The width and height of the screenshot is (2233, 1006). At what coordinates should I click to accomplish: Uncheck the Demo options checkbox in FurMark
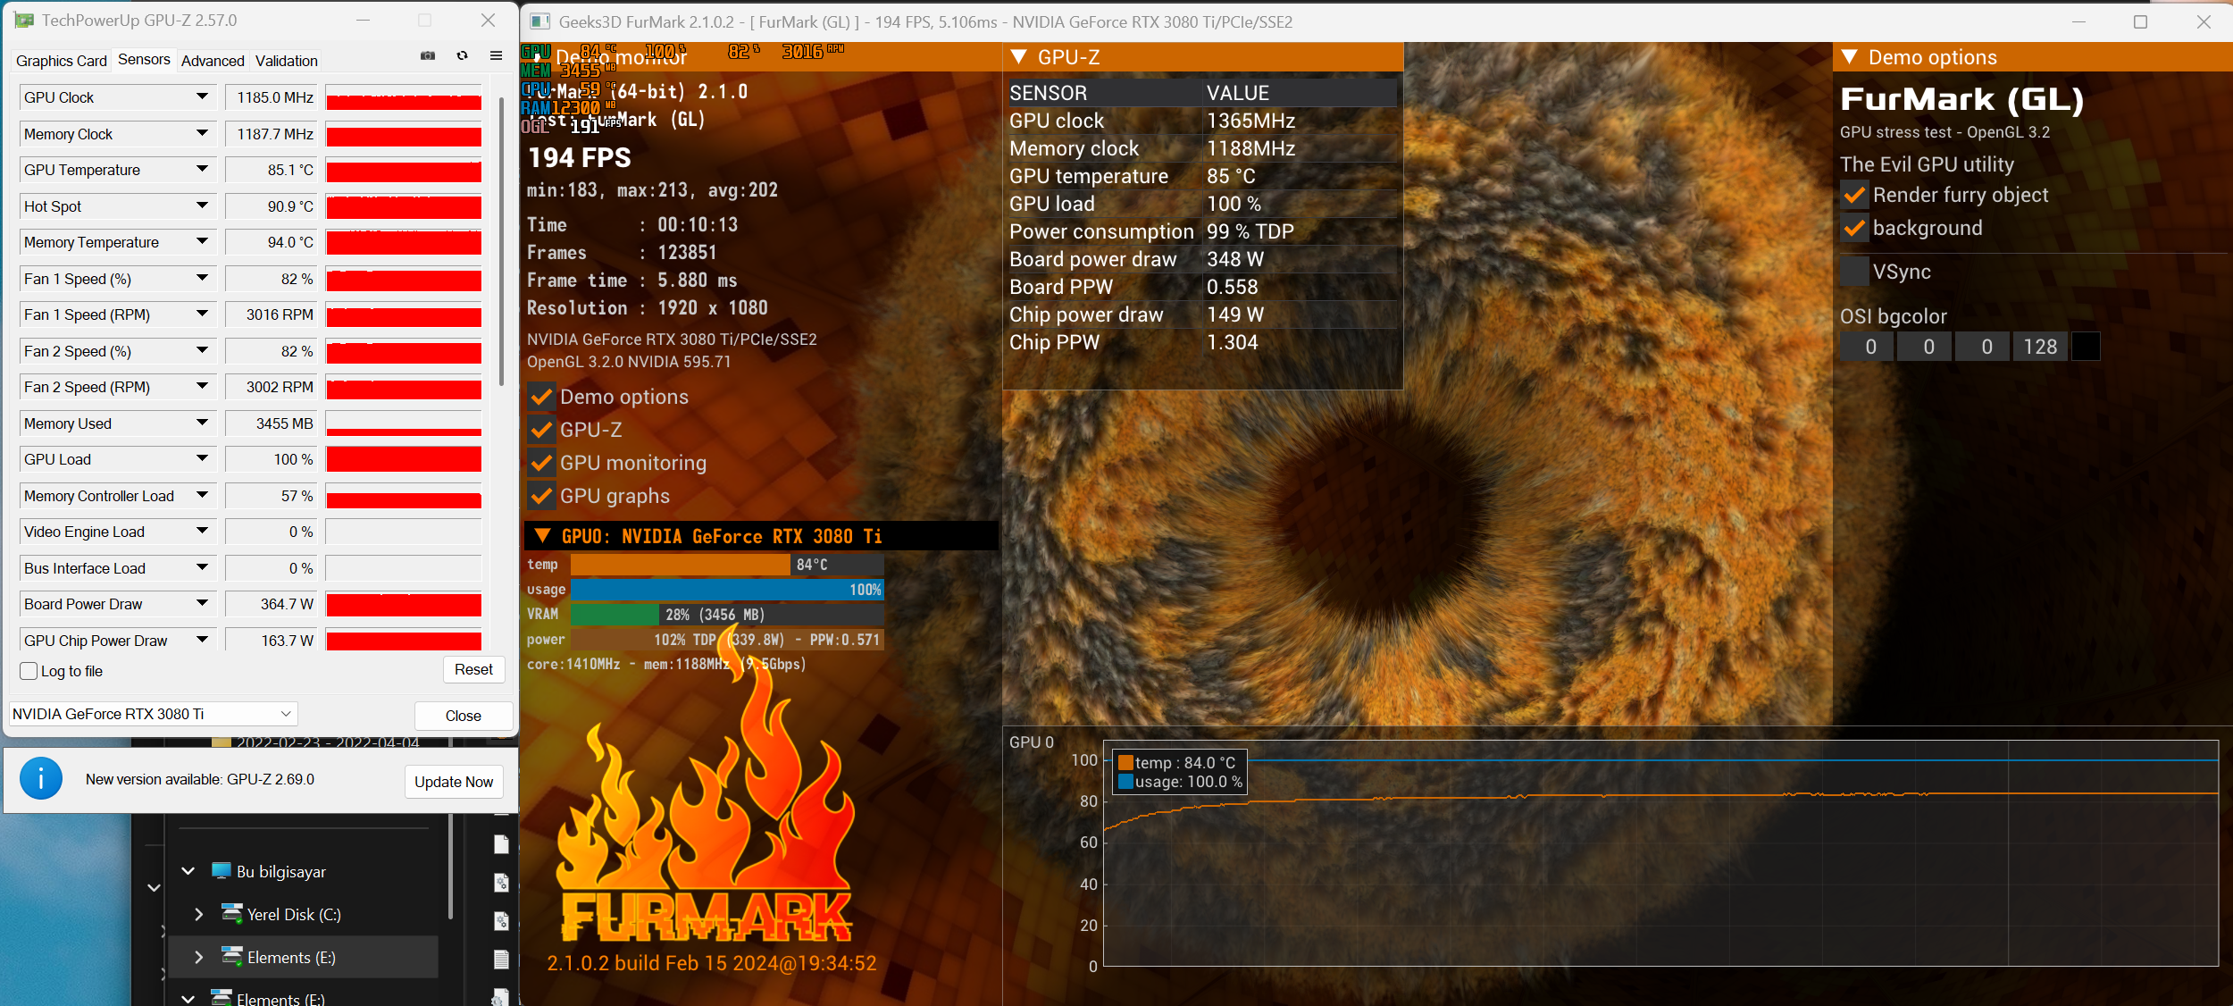pos(541,397)
